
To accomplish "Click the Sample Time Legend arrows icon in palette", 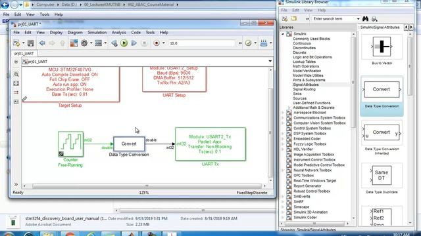I will [16, 92].
